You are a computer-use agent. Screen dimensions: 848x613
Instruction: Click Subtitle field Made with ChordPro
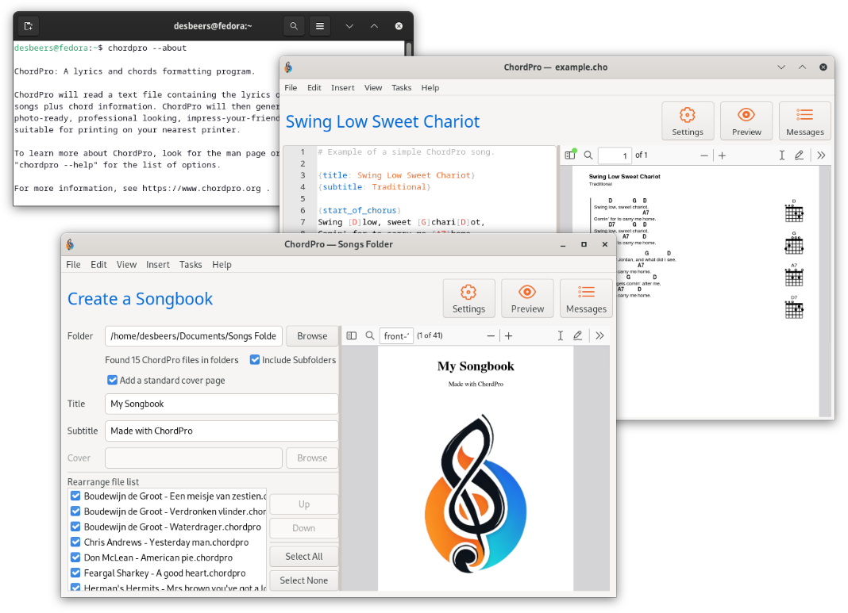point(222,431)
